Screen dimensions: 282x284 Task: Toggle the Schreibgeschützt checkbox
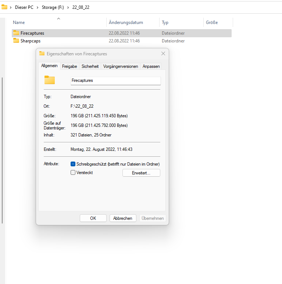pyautogui.click(x=73, y=164)
